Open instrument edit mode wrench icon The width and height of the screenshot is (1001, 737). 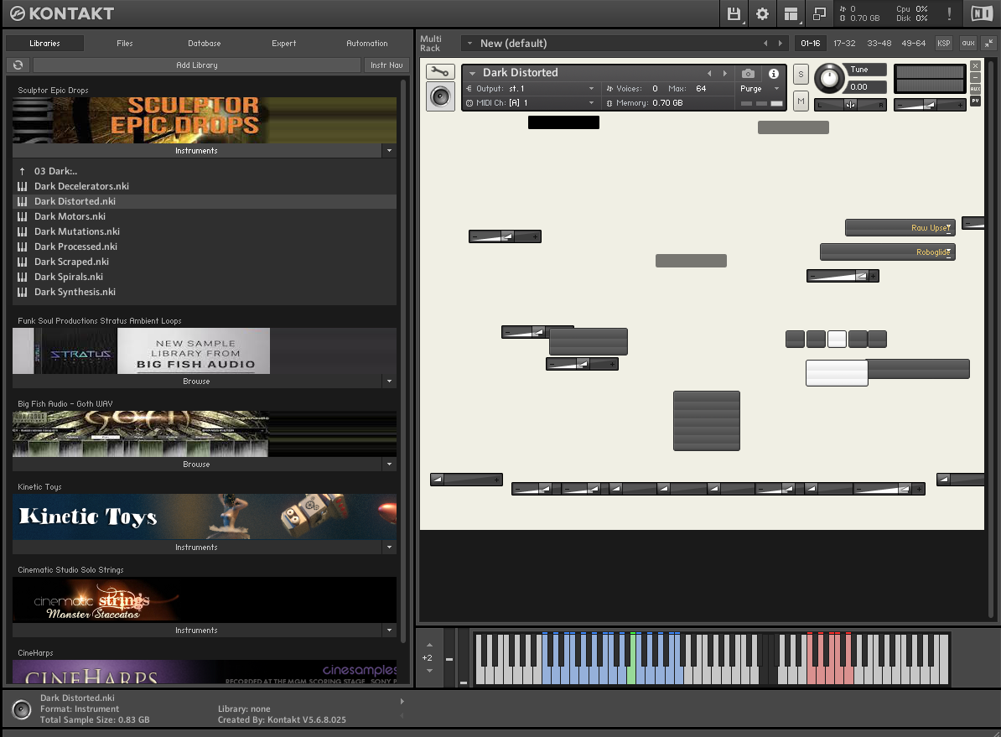pos(440,71)
